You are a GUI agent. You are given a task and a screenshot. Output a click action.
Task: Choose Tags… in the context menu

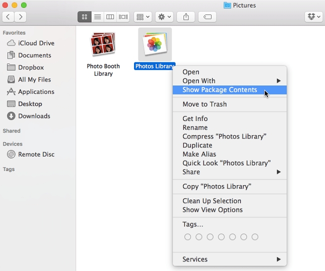coord(229,224)
